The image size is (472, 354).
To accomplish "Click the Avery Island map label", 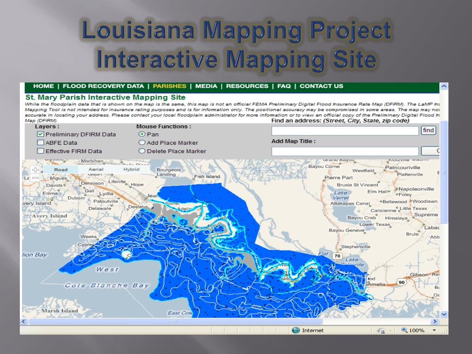I will 50,216.
